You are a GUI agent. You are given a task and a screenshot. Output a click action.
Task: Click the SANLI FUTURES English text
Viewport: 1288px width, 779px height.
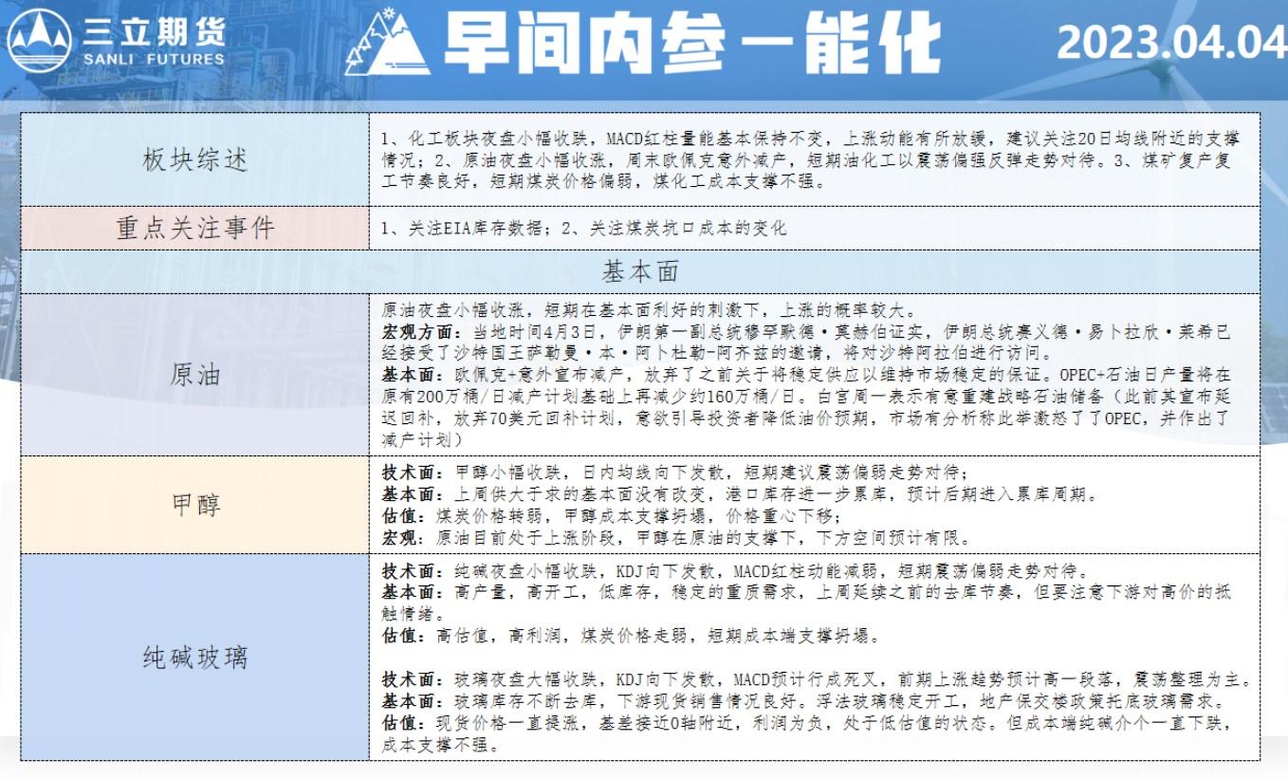tap(153, 59)
